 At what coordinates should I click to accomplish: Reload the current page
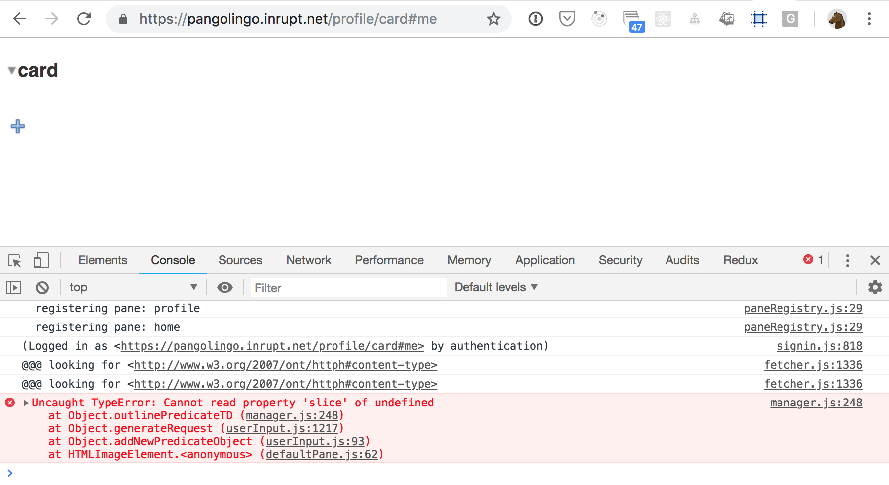pyautogui.click(x=84, y=19)
